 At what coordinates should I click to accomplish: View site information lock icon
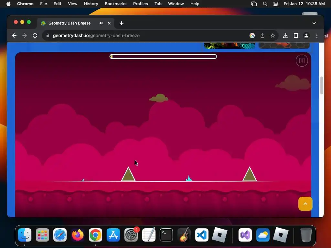(48, 36)
